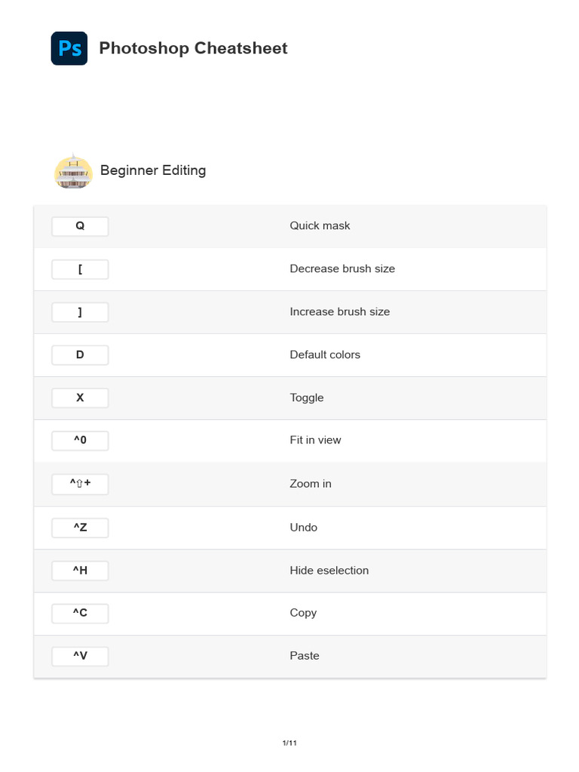This screenshot has width=579, height=772.
Task: Select the X shortcut key badge
Action: click(80, 398)
